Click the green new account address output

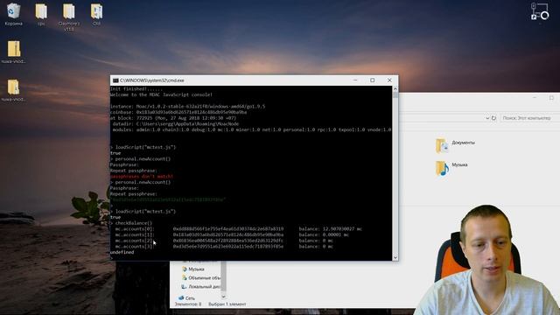click(168, 199)
